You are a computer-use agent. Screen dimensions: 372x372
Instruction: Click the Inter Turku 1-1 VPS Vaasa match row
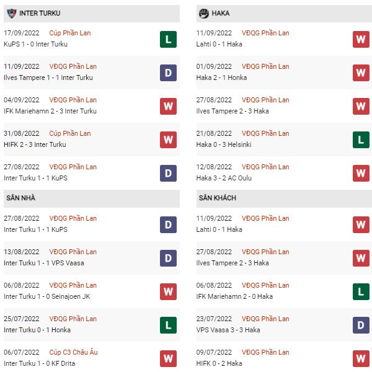[92, 258]
